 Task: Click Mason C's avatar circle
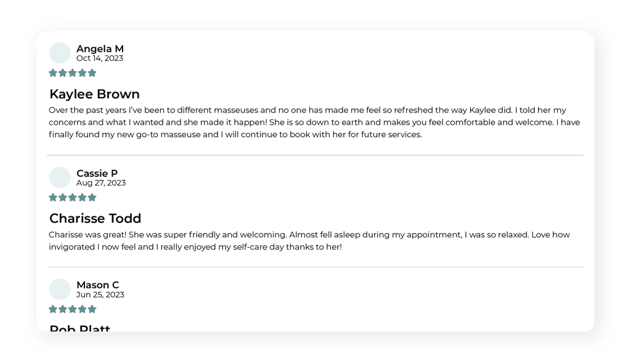click(60, 289)
